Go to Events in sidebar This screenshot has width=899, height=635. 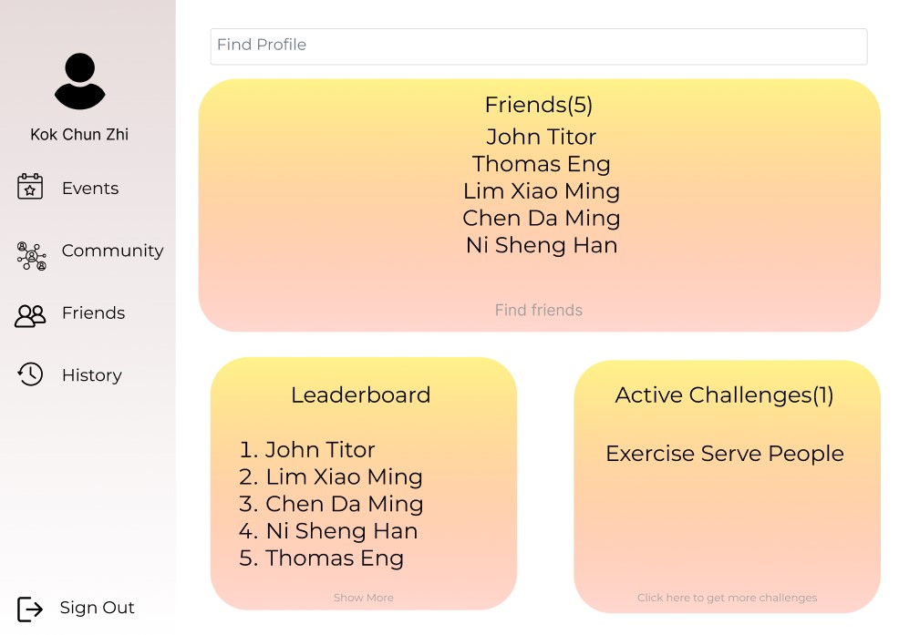coord(90,188)
